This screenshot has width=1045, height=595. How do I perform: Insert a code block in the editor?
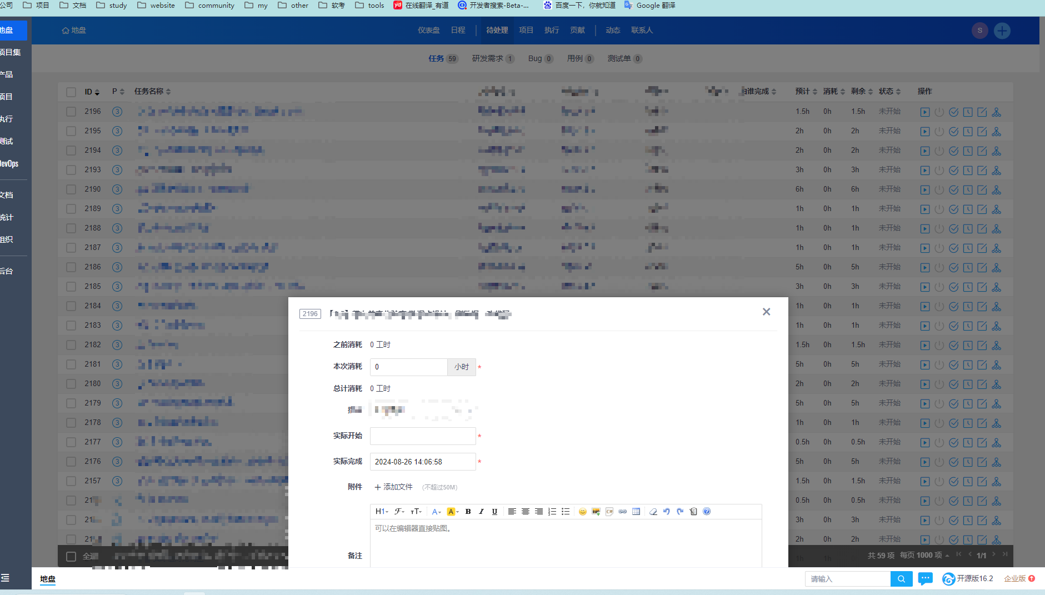tap(609, 512)
